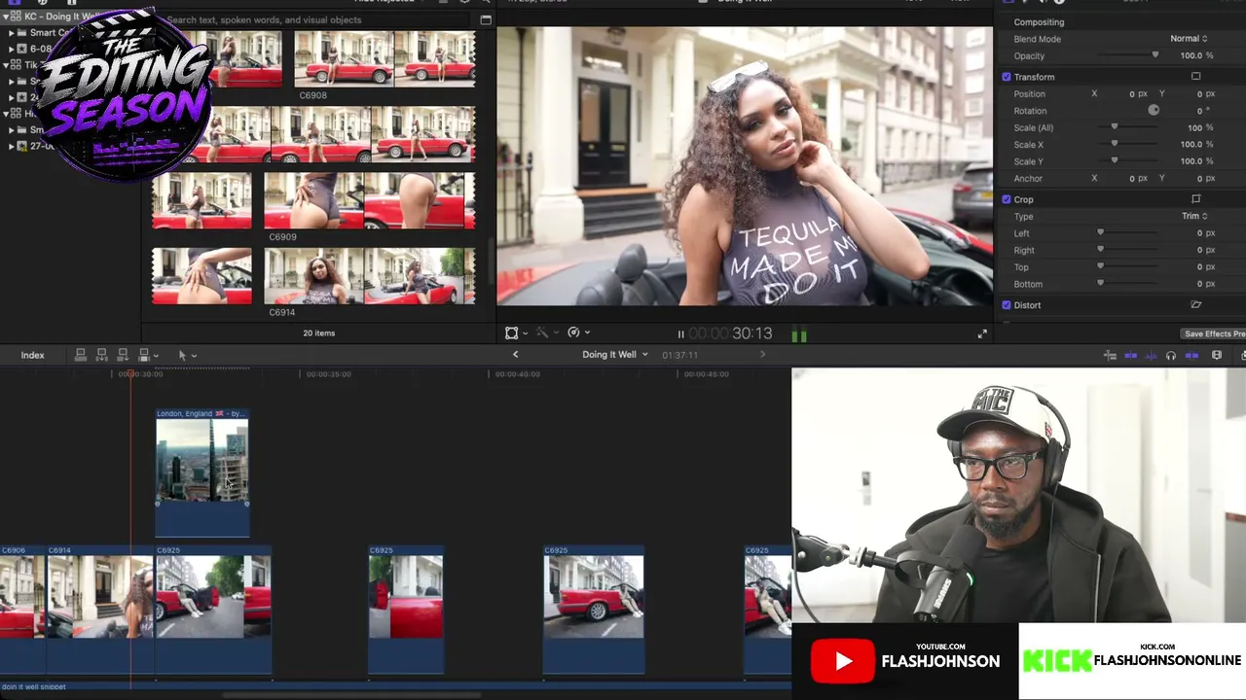Viewport: 1246px width, 700px height.
Task: Click the Compositing section header
Action: click(1039, 22)
